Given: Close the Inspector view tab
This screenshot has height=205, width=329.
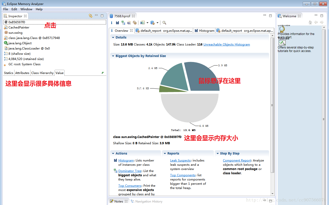Looking at the screenshot, I should (x=25, y=16).
